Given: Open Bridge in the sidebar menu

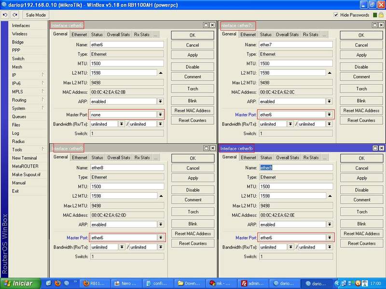Looking at the screenshot, I should 18,42.
